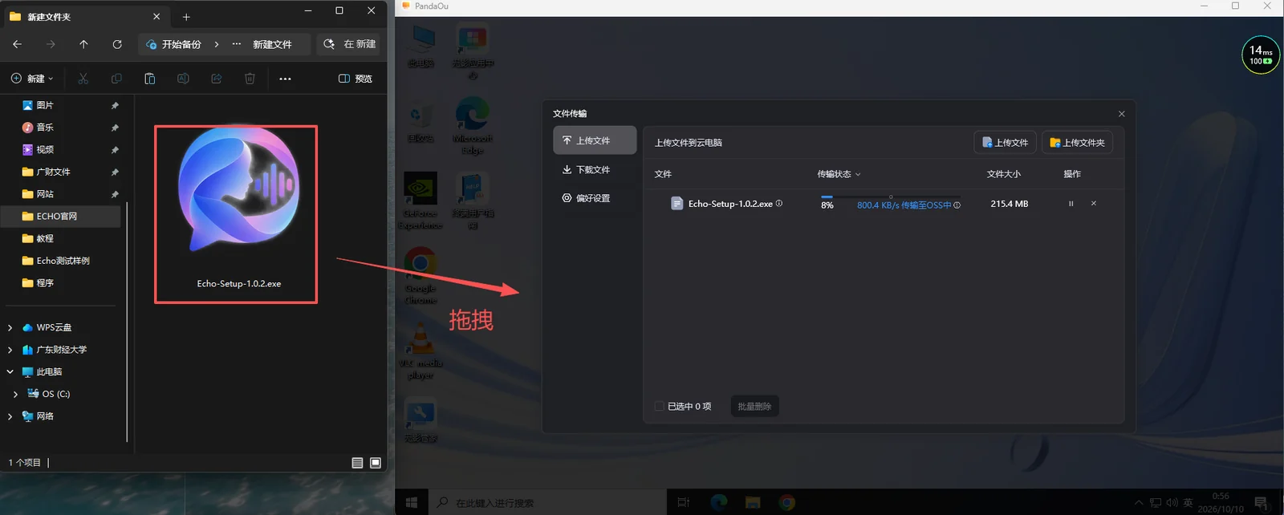The width and height of the screenshot is (1284, 515).
Task: Expand the 广东财经大学 tree node
Action: point(10,350)
